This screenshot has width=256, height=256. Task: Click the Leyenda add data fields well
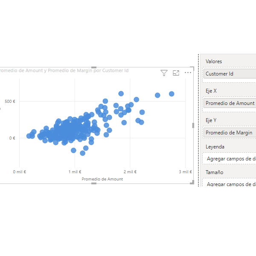point(229,159)
